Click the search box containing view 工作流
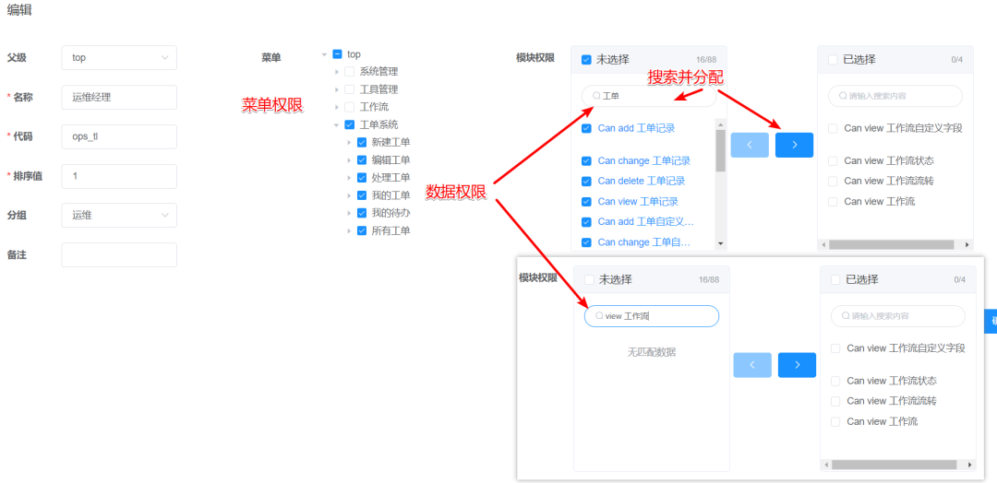Image resolution: width=997 pixels, height=483 pixels. (x=652, y=316)
